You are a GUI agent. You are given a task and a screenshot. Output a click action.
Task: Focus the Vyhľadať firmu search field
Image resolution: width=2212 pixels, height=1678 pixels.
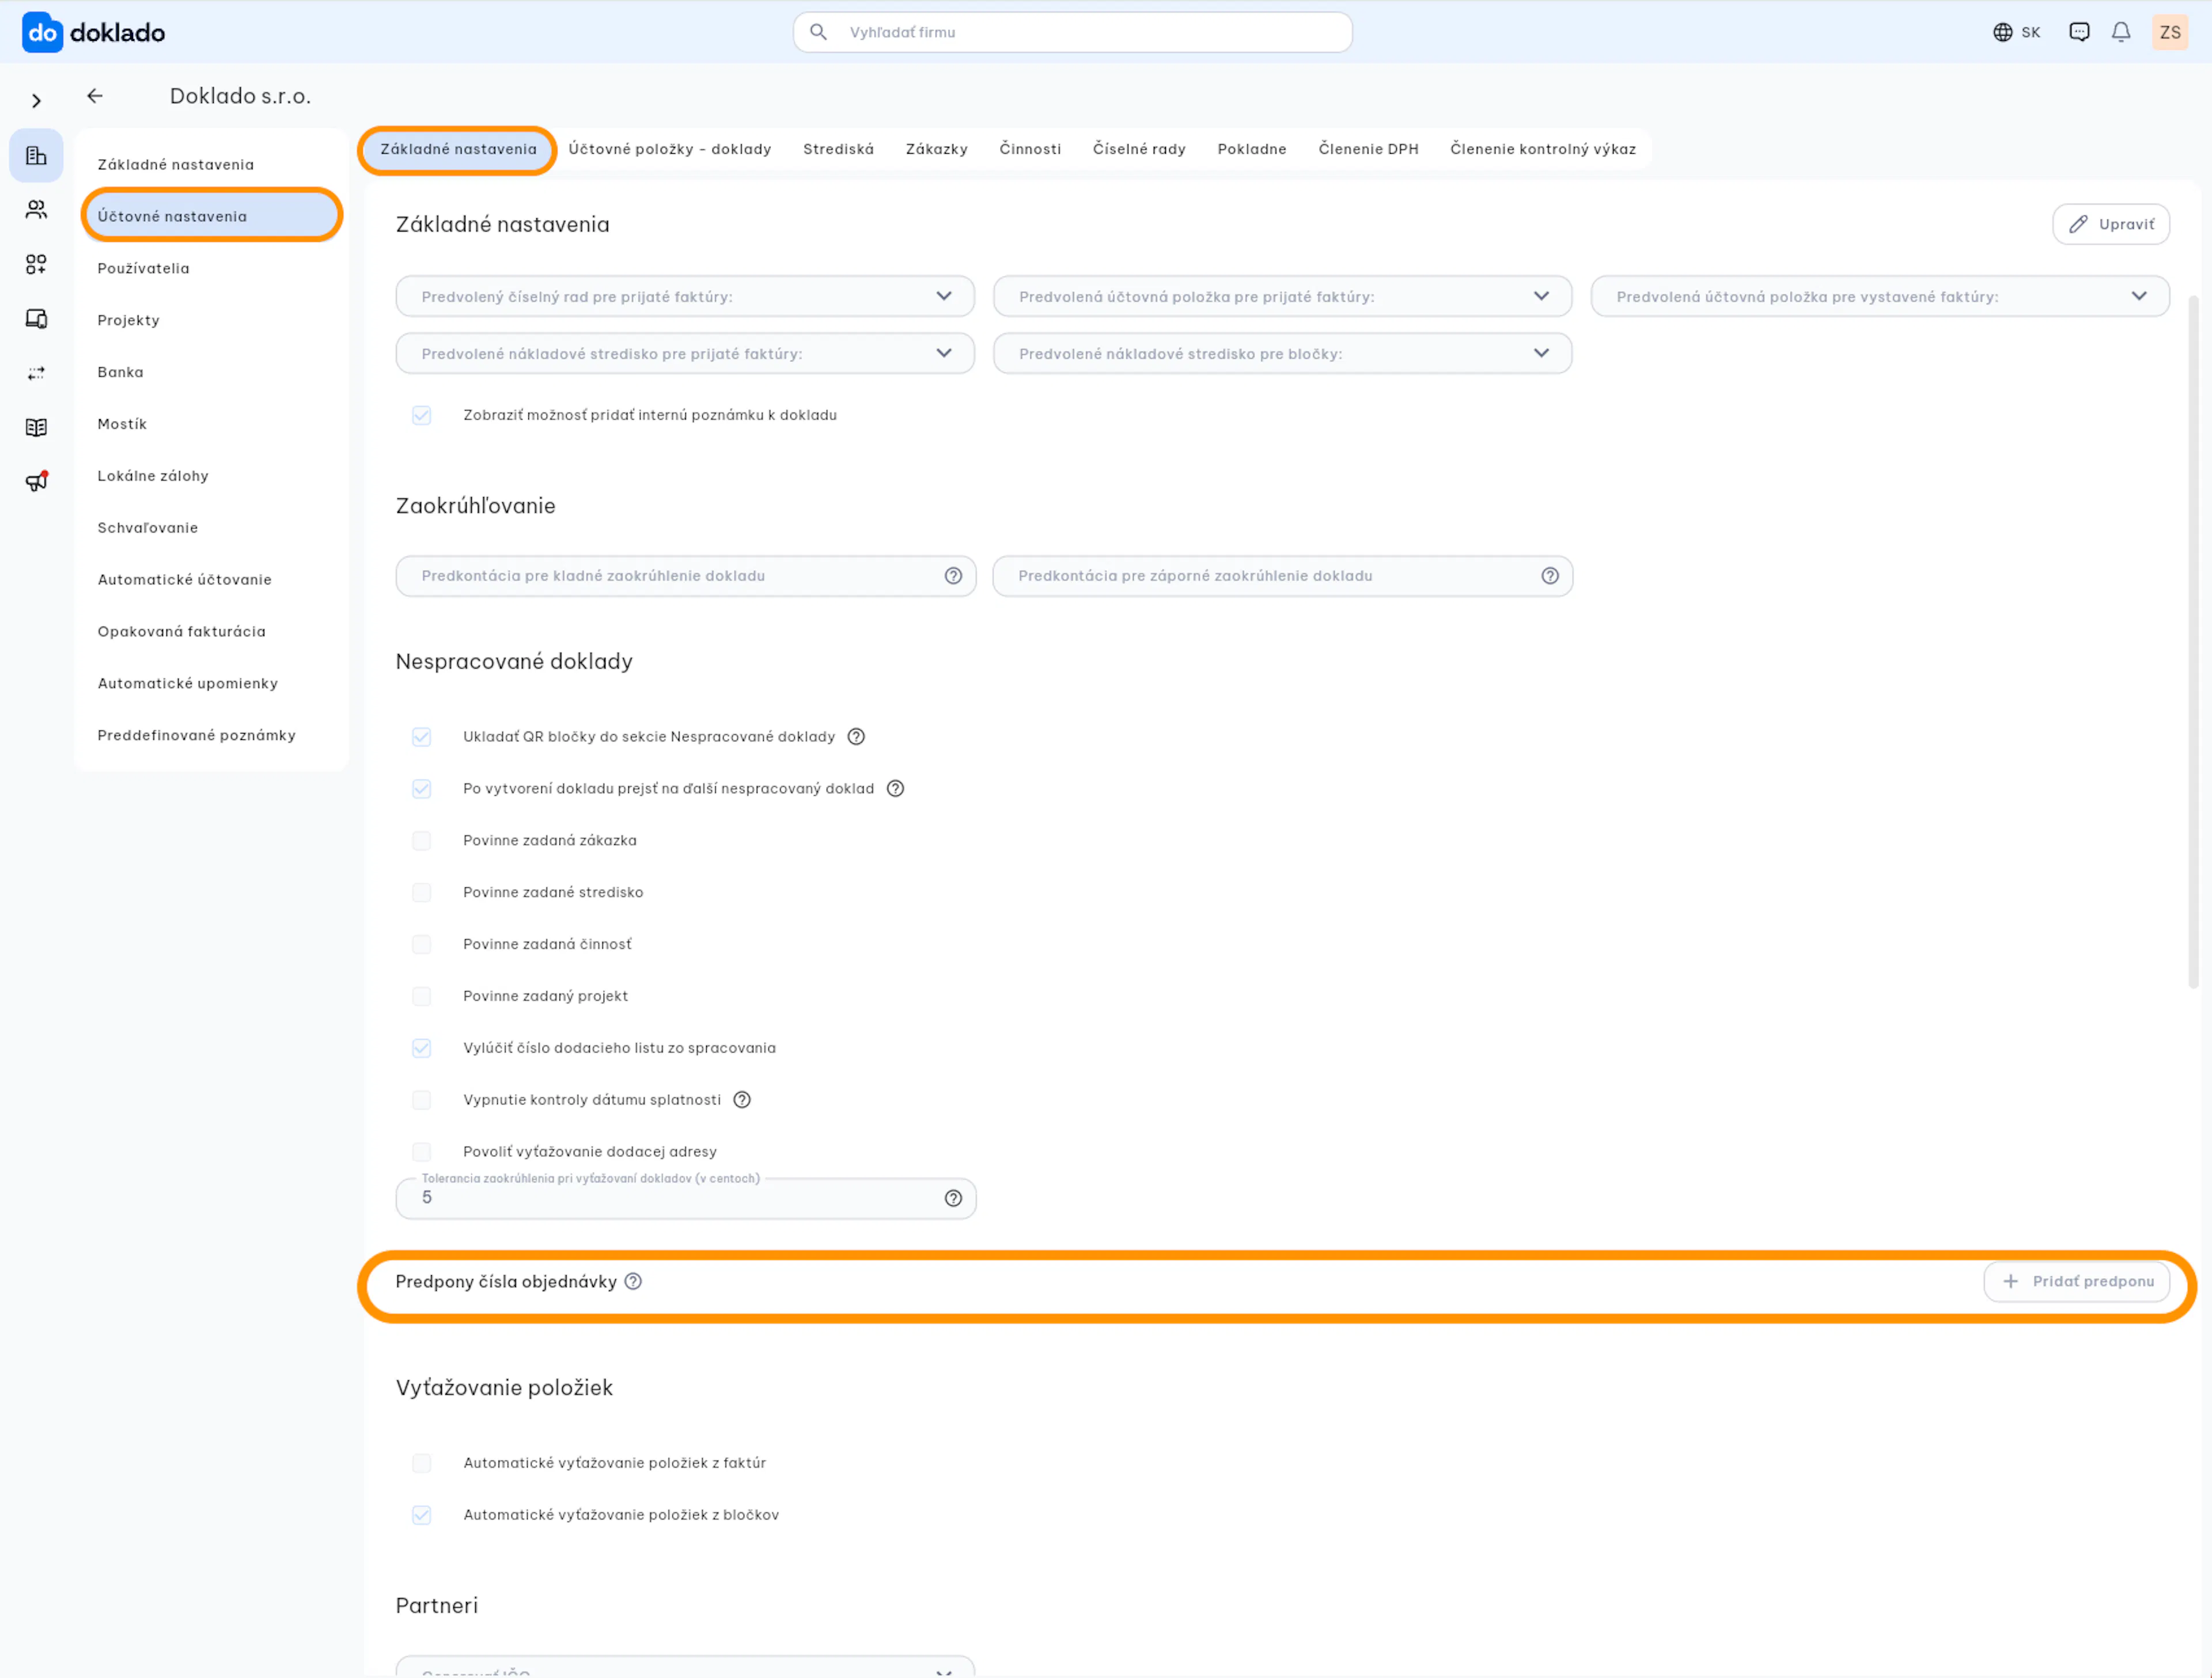tap(1073, 32)
